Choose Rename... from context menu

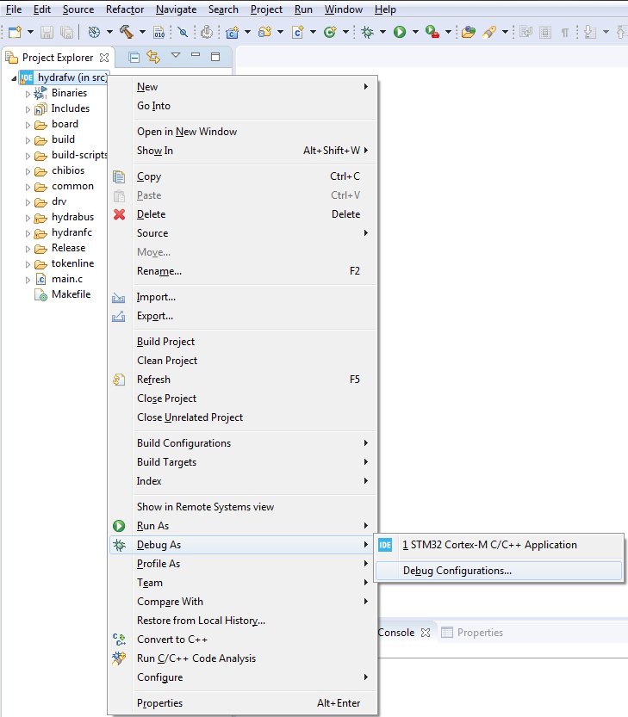(x=243, y=271)
